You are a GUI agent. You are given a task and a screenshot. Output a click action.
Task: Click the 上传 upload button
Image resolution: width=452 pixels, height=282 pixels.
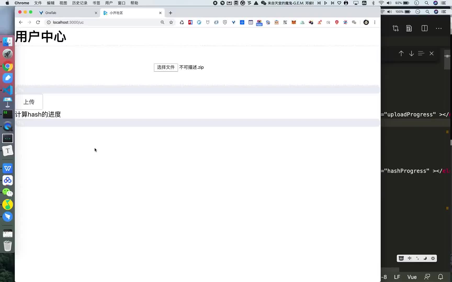[x=29, y=102]
